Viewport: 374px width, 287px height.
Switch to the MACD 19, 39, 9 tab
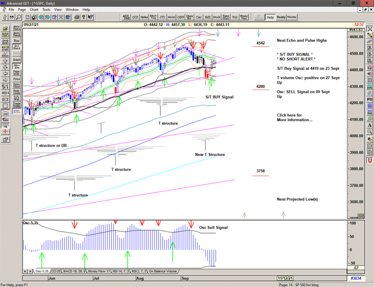[x=74, y=272]
